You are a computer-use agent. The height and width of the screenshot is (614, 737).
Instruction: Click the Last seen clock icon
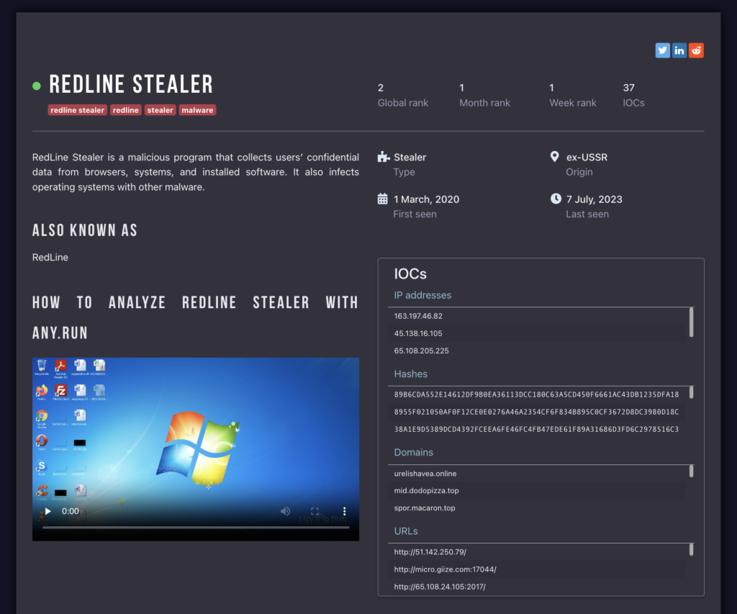click(x=556, y=199)
